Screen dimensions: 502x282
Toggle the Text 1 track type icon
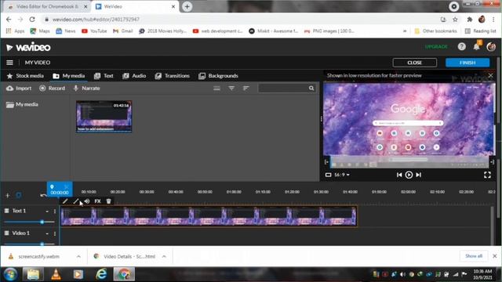tap(7, 211)
